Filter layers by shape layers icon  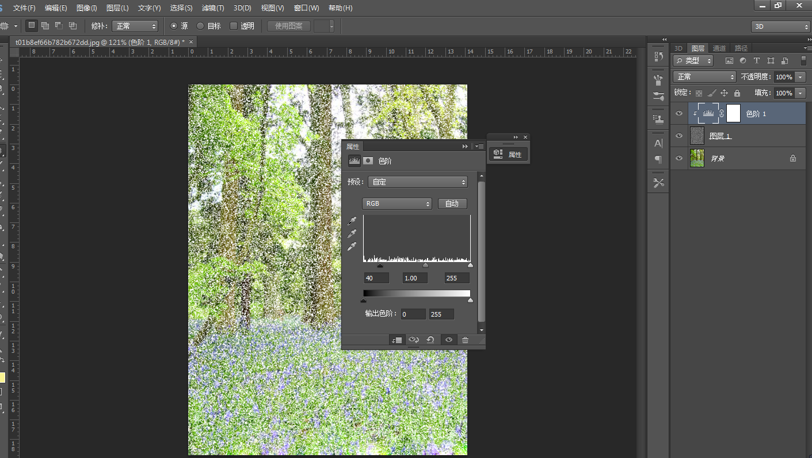(771, 60)
